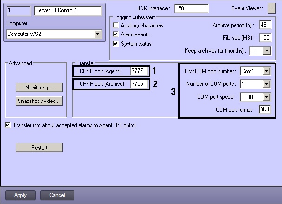Edit TCP/IP port (Archive) field
282x204 pixels.
[x=139, y=84]
